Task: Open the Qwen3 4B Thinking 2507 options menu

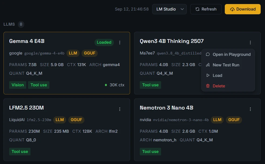Action: click(250, 42)
